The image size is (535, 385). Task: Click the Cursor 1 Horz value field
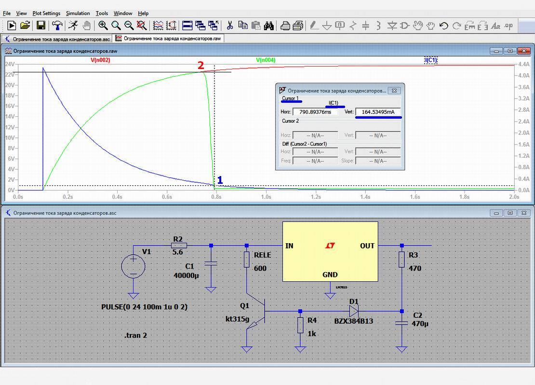point(315,112)
